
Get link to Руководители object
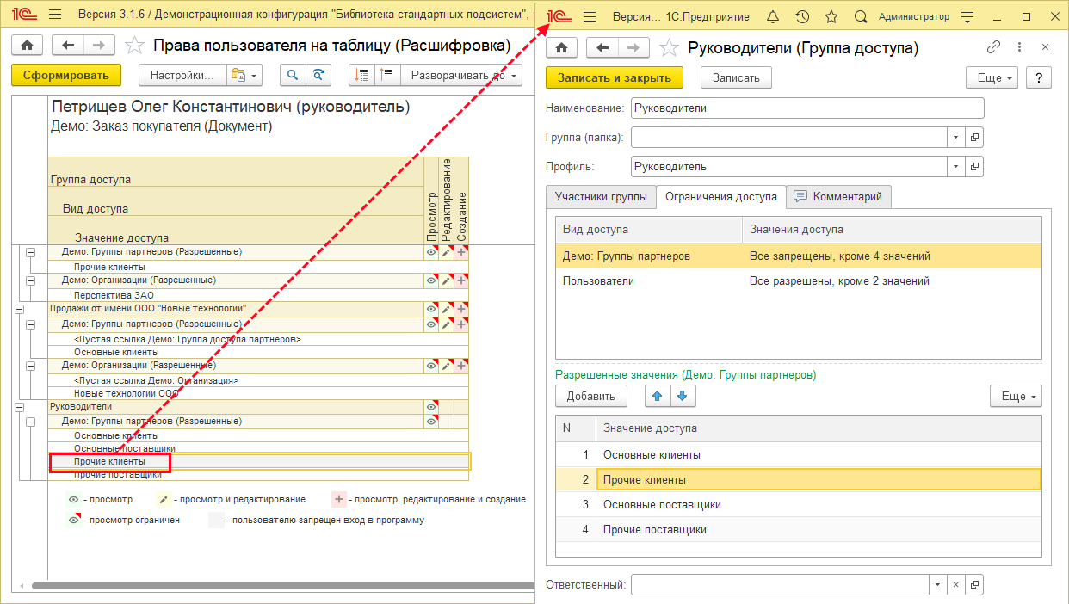click(993, 47)
